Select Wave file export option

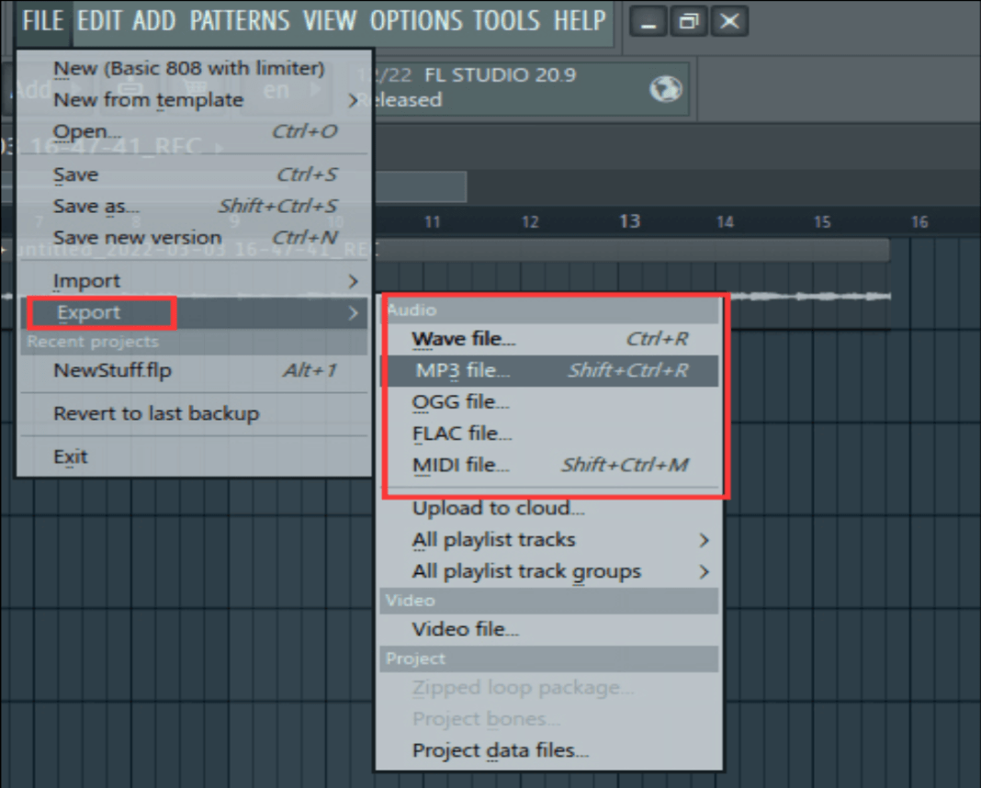464,339
